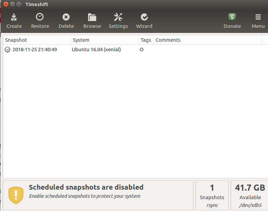Maximize the Timeshift window
This screenshot has width=268, height=211.
coord(19,4)
